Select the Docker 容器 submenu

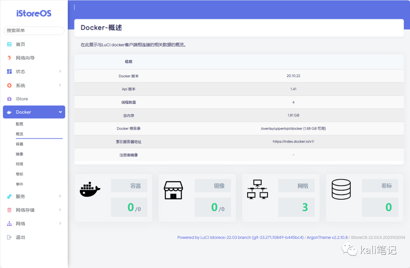coord(19,144)
